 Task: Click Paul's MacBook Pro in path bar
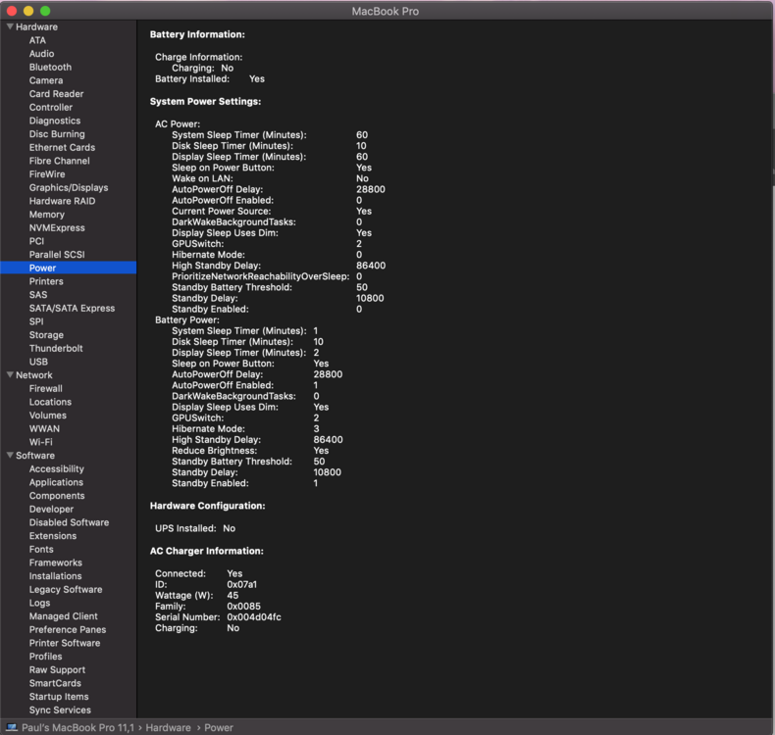[79, 728]
